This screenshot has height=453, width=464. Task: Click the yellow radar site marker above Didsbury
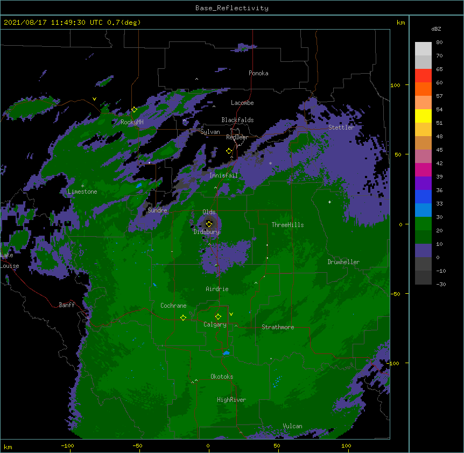tap(209, 224)
